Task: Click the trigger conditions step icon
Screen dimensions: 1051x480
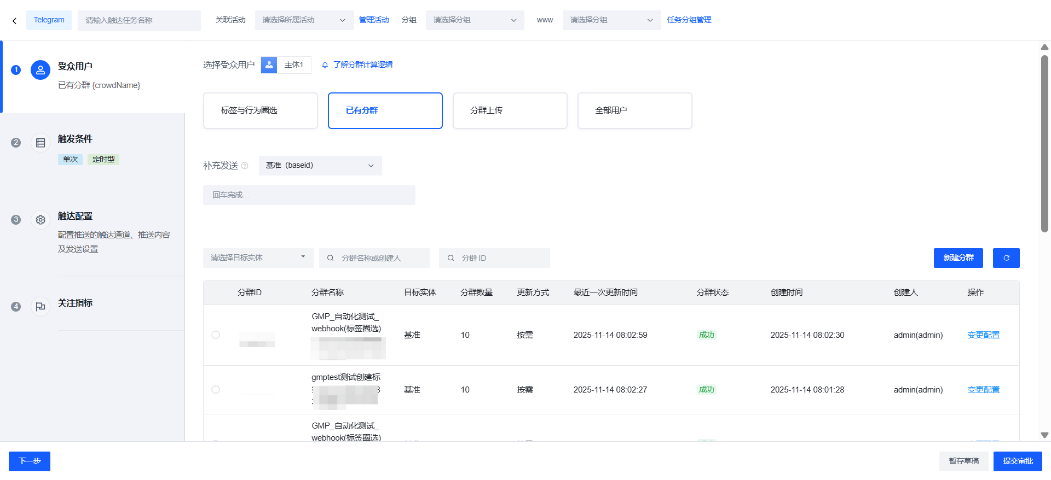Action: (41, 143)
